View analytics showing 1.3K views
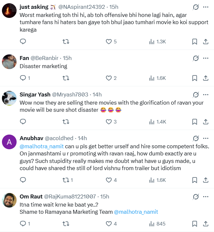This screenshot has height=232, width=214. point(157,42)
